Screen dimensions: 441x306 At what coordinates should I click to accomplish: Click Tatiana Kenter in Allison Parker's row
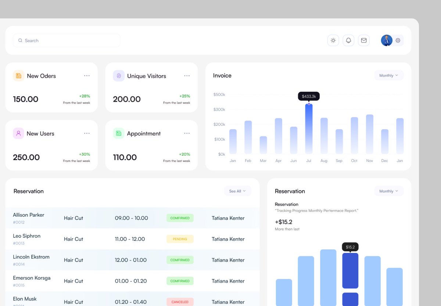(228, 218)
